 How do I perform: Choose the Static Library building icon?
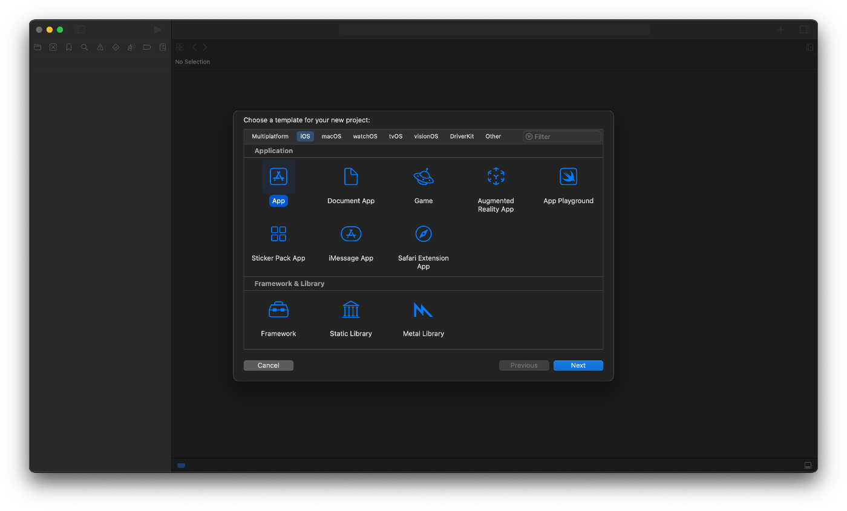[x=351, y=310]
